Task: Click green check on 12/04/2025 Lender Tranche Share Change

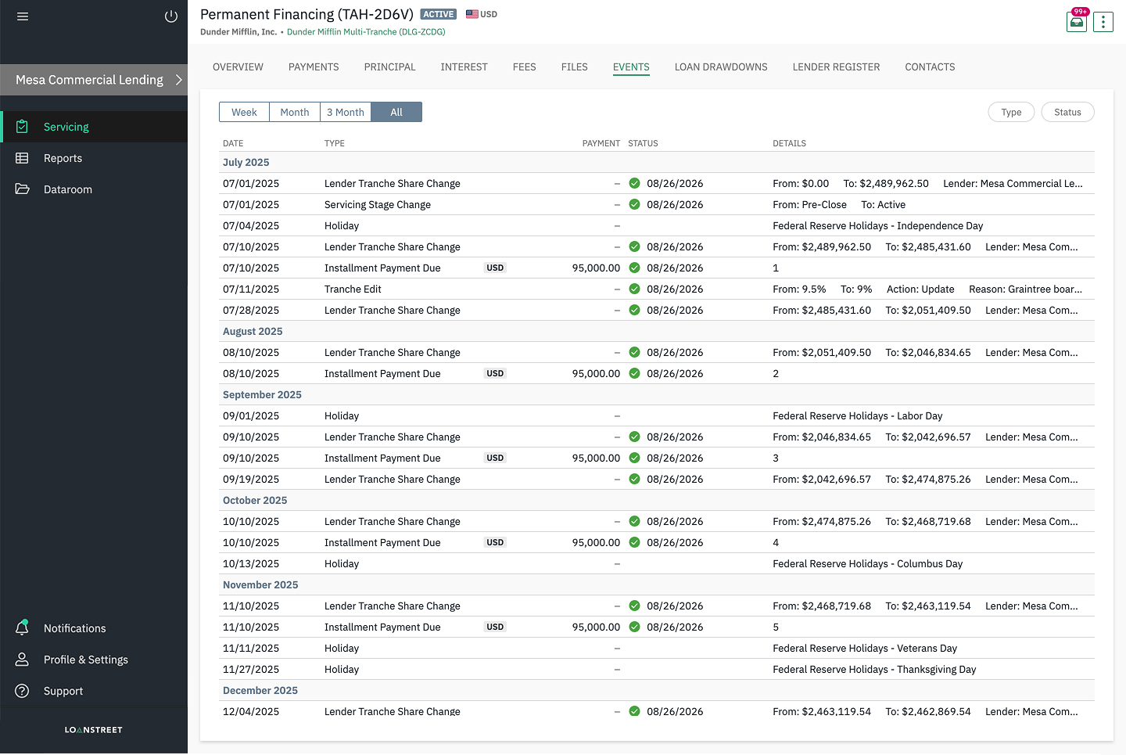Action: 634,711
